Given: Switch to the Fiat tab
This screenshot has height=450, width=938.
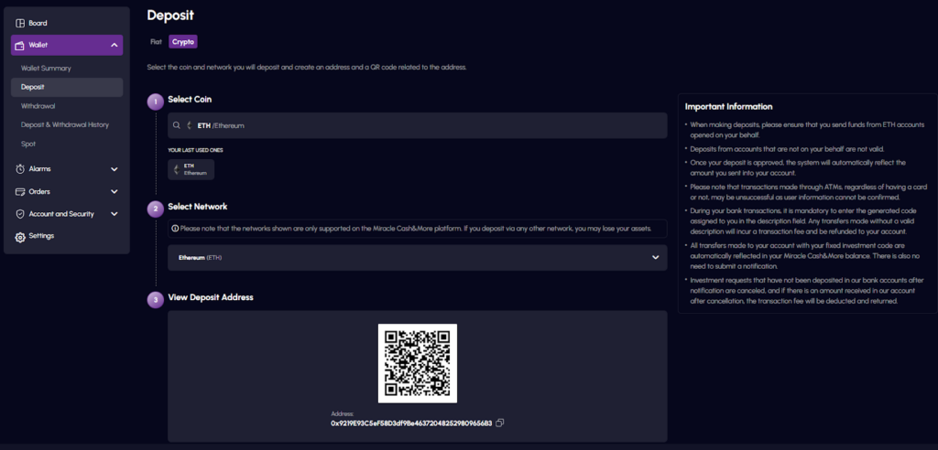Looking at the screenshot, I should [156, 42].
